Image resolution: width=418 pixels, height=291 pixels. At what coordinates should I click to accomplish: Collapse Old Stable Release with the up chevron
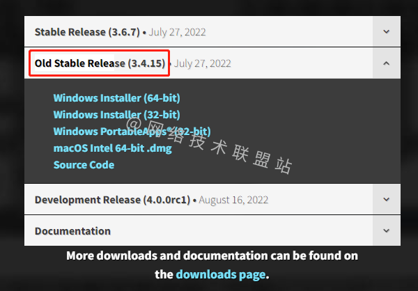tap(386, 63)
